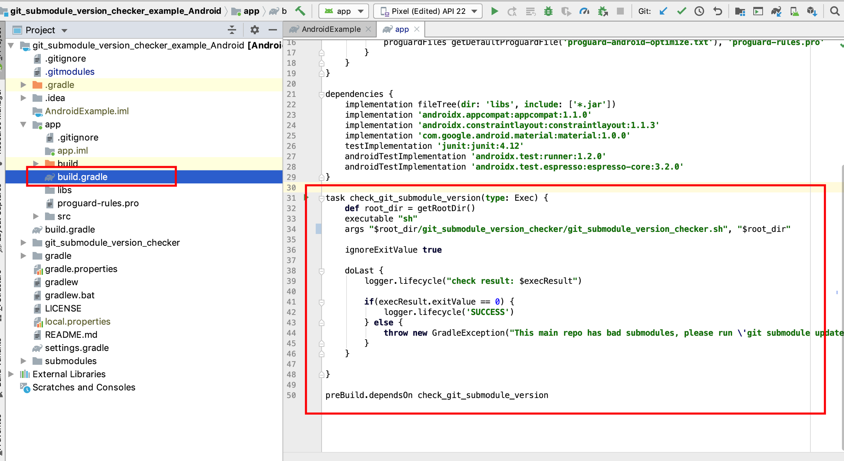The height and width of the screenshot is (461, 844).
Task: Build the project using the hammer icon
Action: point(301,11)
